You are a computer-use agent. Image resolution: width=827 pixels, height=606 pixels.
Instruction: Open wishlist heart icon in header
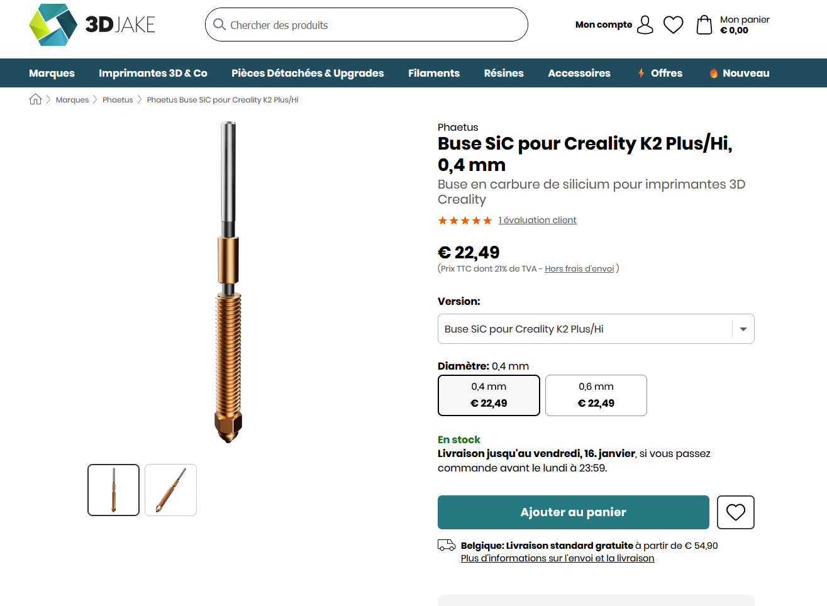(674, 25)
